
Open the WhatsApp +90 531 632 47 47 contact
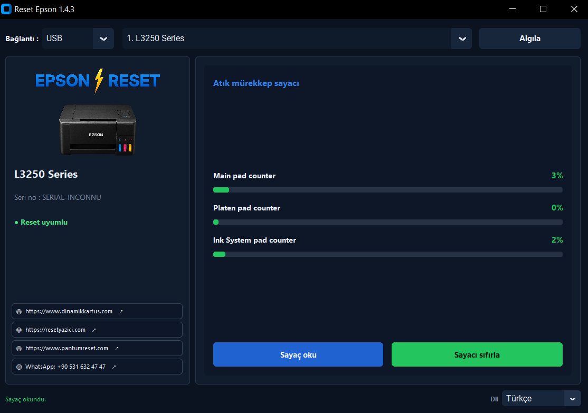(x=97, y=367)
